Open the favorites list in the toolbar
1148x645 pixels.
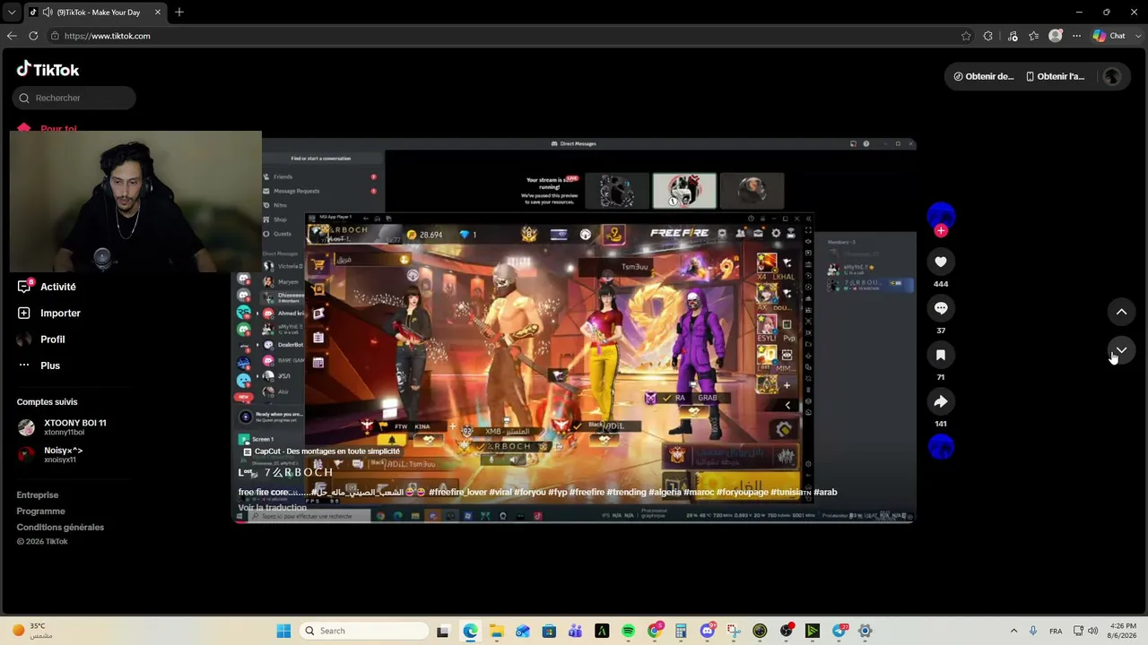1034,36
